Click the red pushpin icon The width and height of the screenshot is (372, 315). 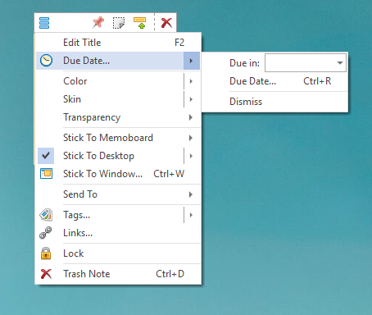tap(98, 22)
